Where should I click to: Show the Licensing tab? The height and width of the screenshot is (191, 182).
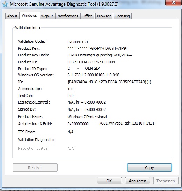click(x=122, y=16)
